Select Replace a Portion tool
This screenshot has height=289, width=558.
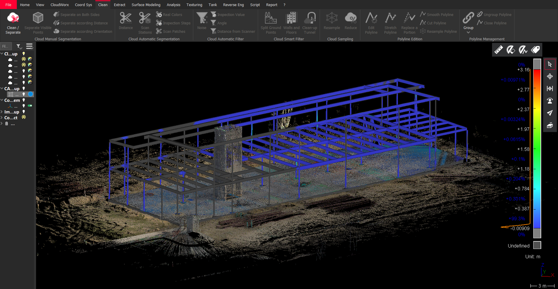pos(409,23)
